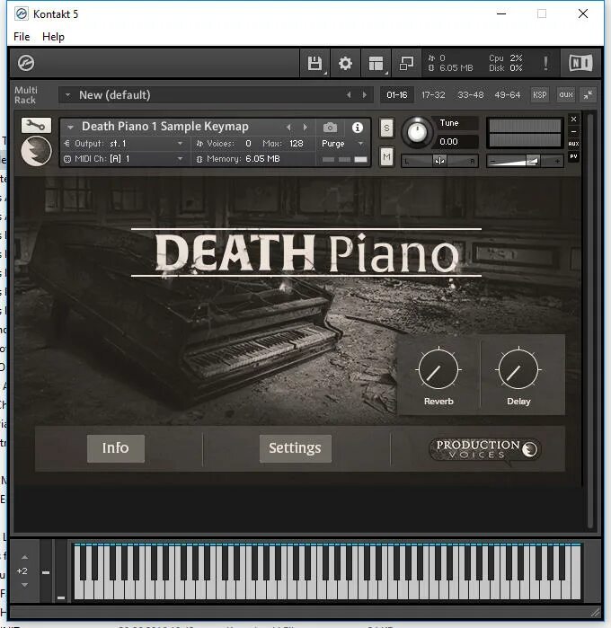Viewport: 611px width, 628px height.
Task: Open the save floppy disk menu
Action: (x=314, y=63)
